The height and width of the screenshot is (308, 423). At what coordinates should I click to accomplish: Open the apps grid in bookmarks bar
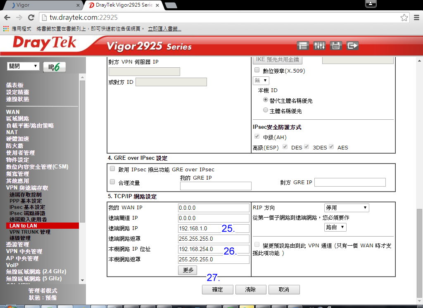point(6,28)
